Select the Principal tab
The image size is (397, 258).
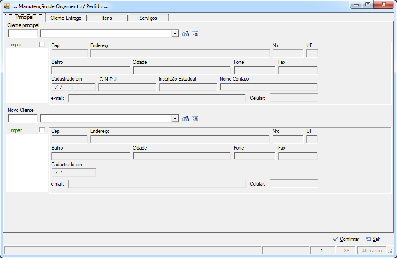coord(25,17)
